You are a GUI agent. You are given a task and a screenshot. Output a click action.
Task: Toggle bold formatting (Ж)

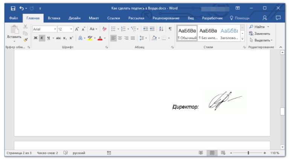(x=35, y=38)
